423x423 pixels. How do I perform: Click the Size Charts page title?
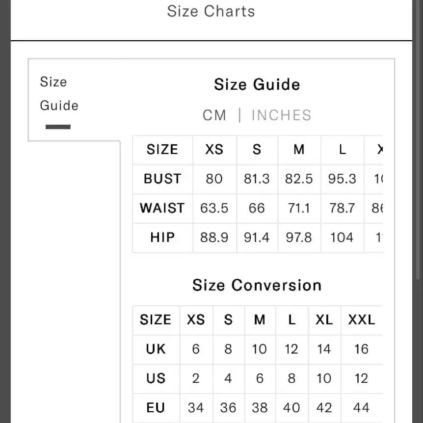pos(211,11)
